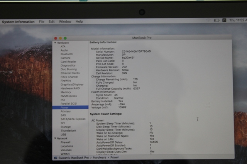Click the Network section header in sidebar

click(x=62, y=138)
